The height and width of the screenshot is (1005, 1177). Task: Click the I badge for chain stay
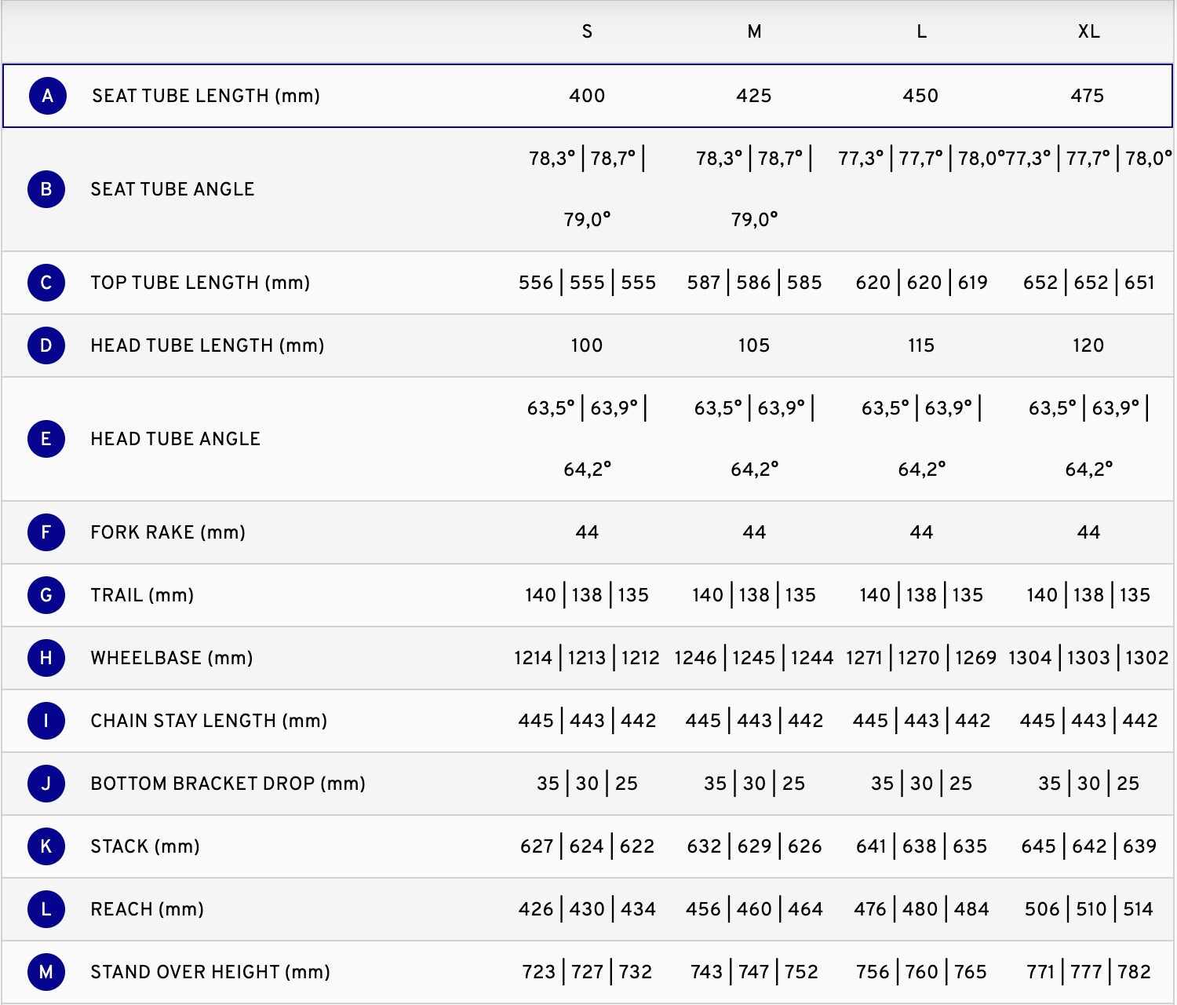click(x=46, y=721)
